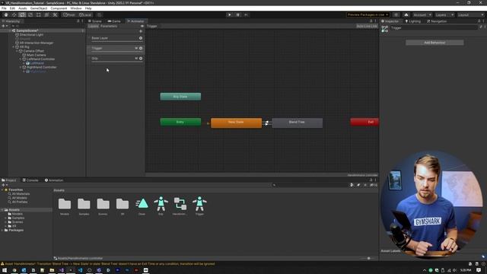Select the Trigger avatar mask asset
Image resolution: width=487 pixels, height=274 pixels.
[199, 204]
